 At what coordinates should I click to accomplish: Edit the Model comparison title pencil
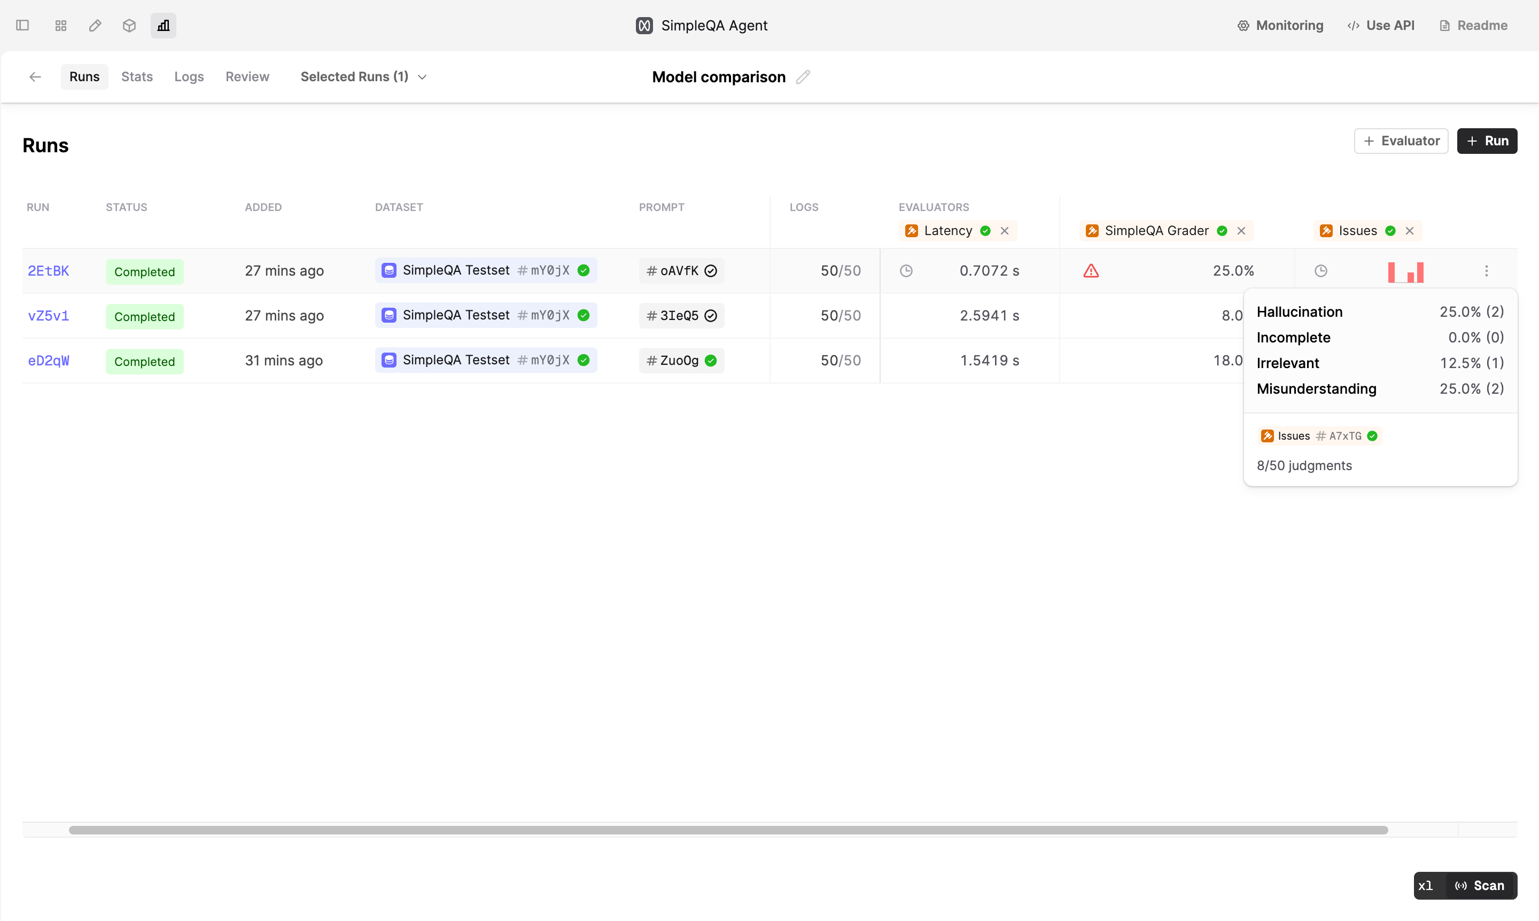[x=803, y=77]
